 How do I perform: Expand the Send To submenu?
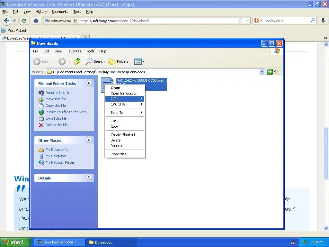[x=125, y=113]
